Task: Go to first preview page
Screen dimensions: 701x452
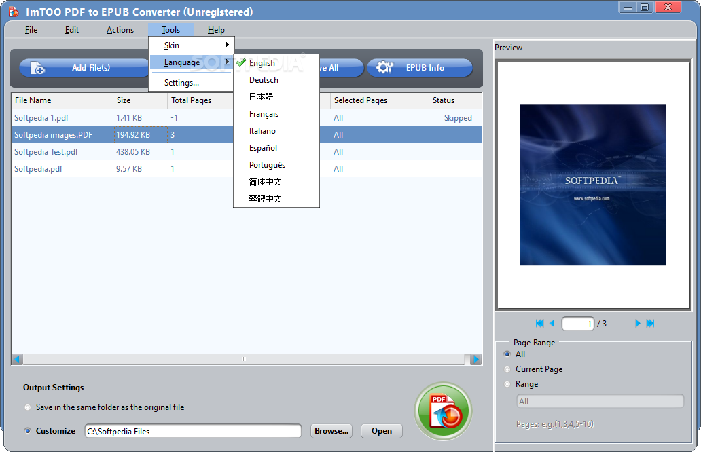Action: coord(539,323)
